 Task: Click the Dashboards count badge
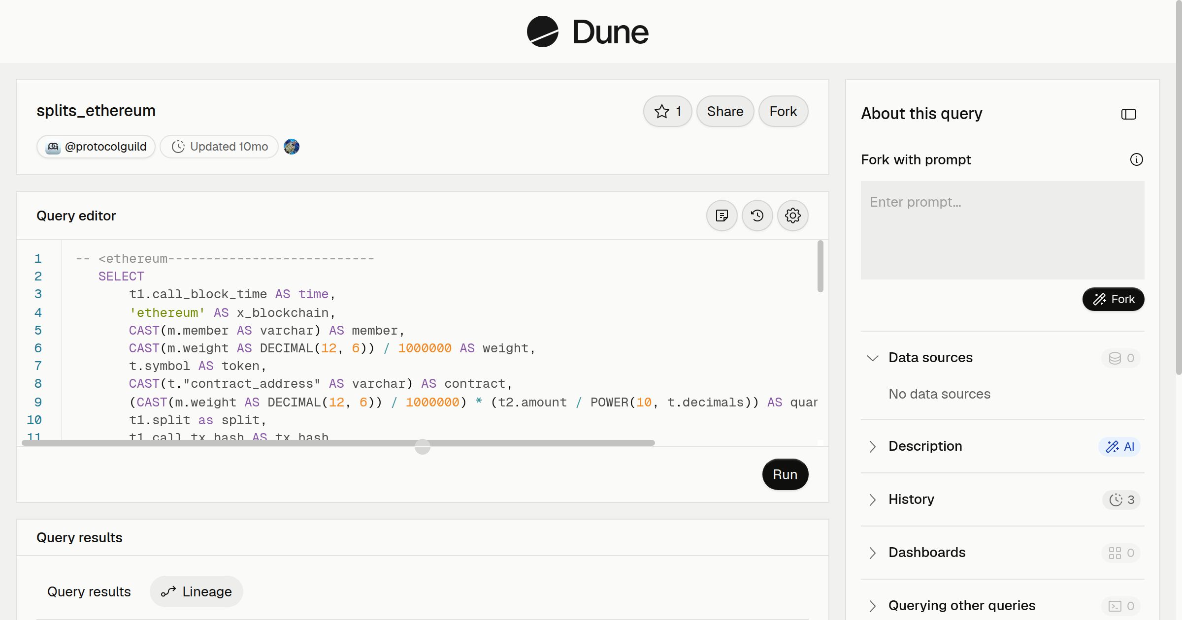pos(1121,553)
